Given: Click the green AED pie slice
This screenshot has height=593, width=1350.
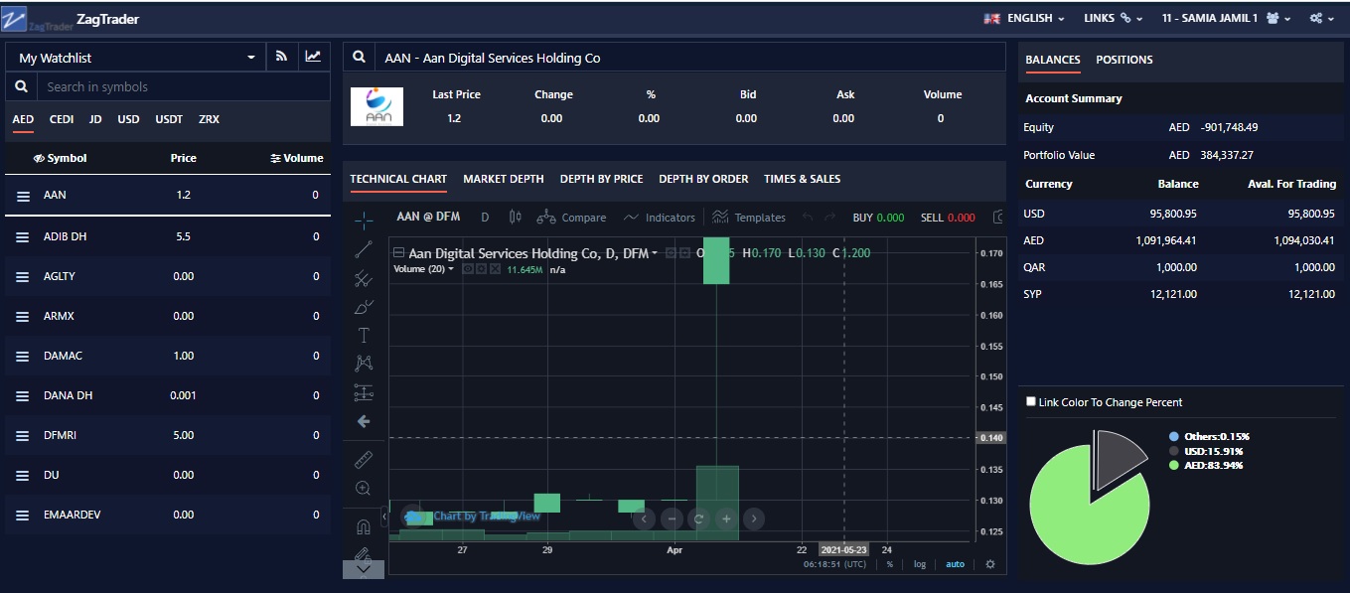Looking at the screenshot, I should tap(1078, 517).
